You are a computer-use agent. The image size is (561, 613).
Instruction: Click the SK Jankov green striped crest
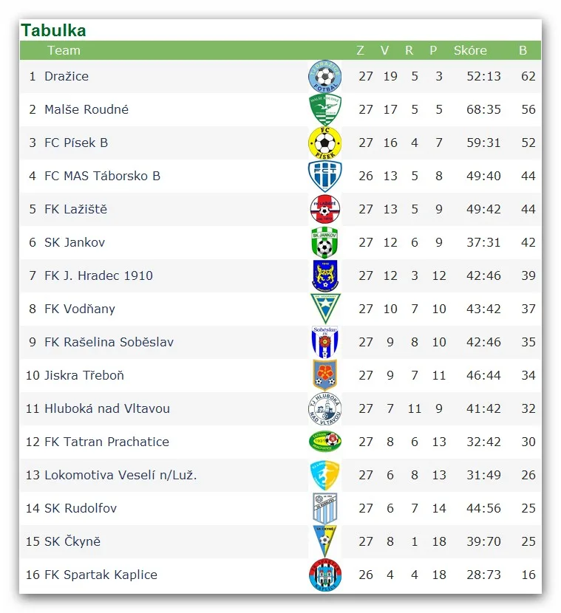(x=324, y=243)
